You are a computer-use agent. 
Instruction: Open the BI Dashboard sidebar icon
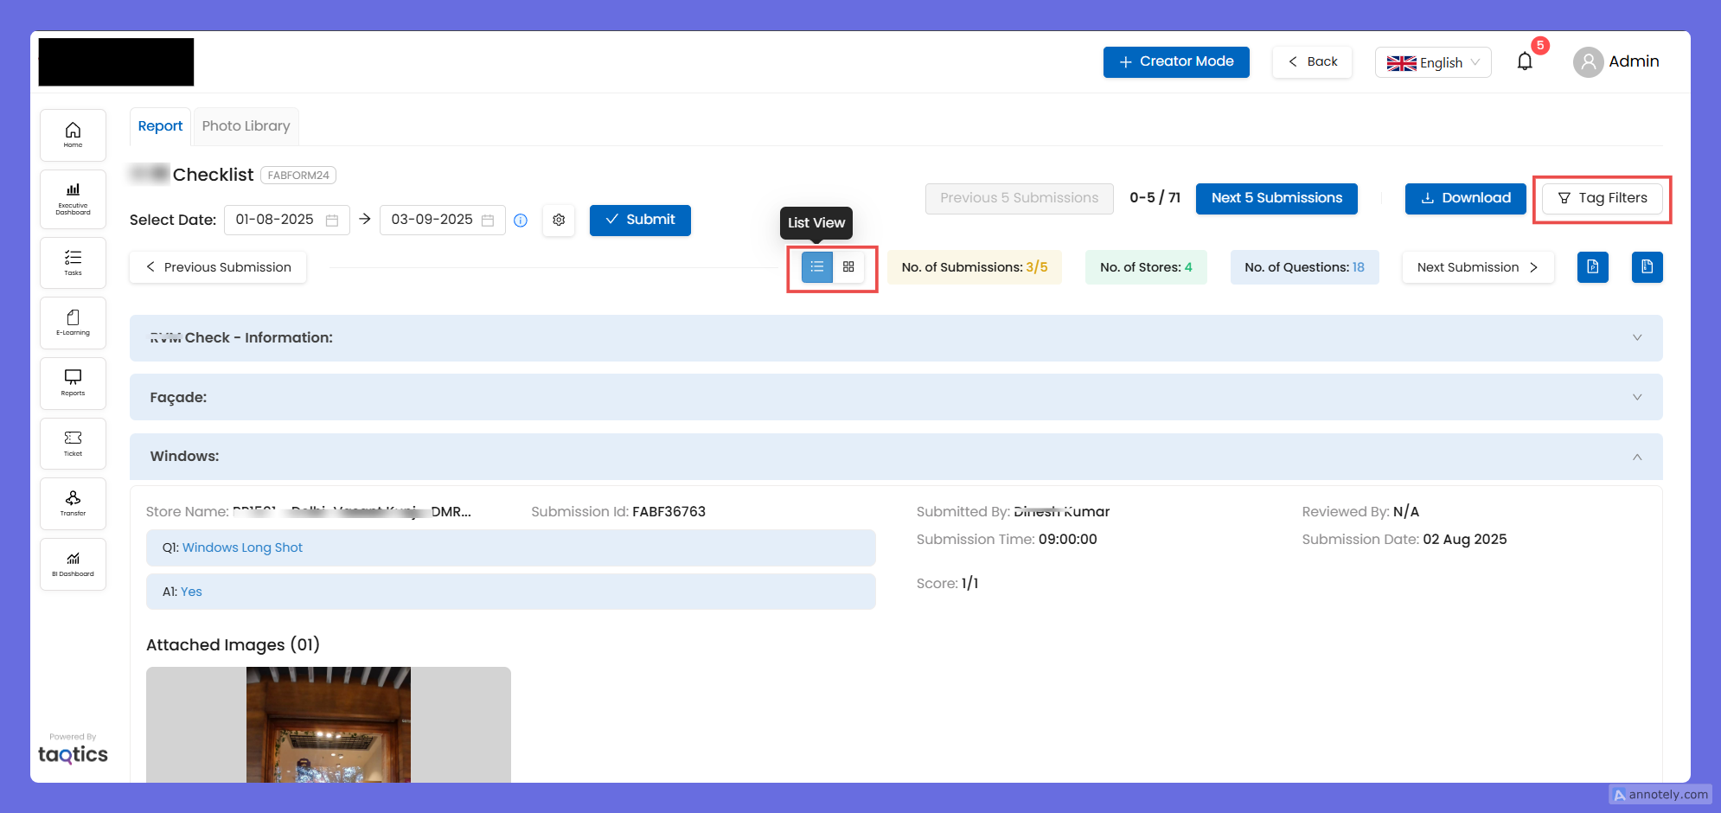pos(73,564)
